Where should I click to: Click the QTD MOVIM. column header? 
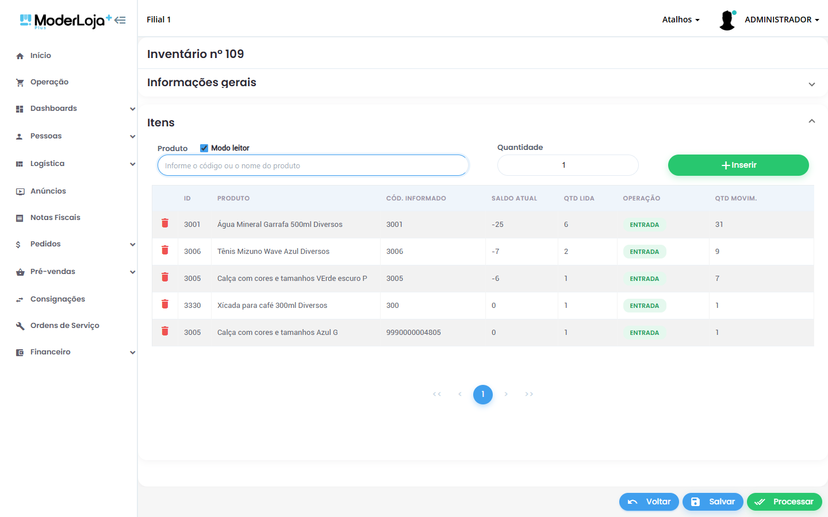(x=736, y=199)
